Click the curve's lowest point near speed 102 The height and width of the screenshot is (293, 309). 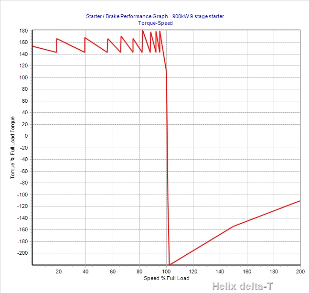coord(170,264)
